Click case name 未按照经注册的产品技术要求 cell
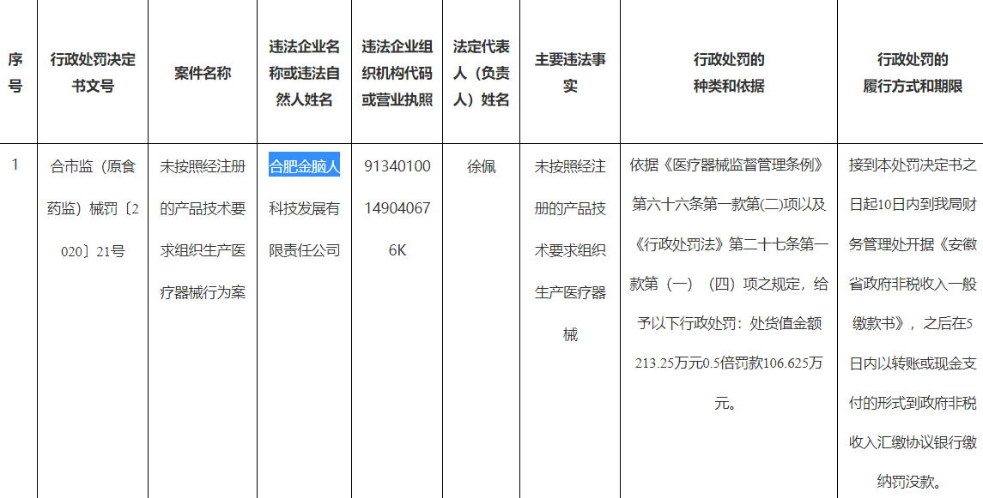The image size is (983, 498). pos(203,229)
